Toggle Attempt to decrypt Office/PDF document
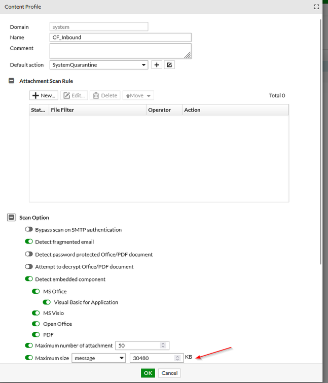 point(29,266)
